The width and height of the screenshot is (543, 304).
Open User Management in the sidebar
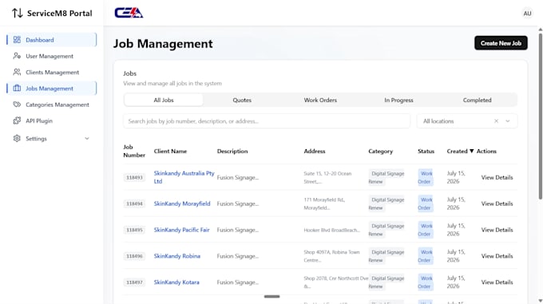point(51,56)
